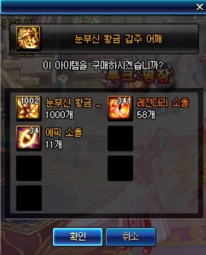Click the 이 아이템을 구매하시겠습니까? prompt text
Screen dimensions: 206x255
(103, 65)
